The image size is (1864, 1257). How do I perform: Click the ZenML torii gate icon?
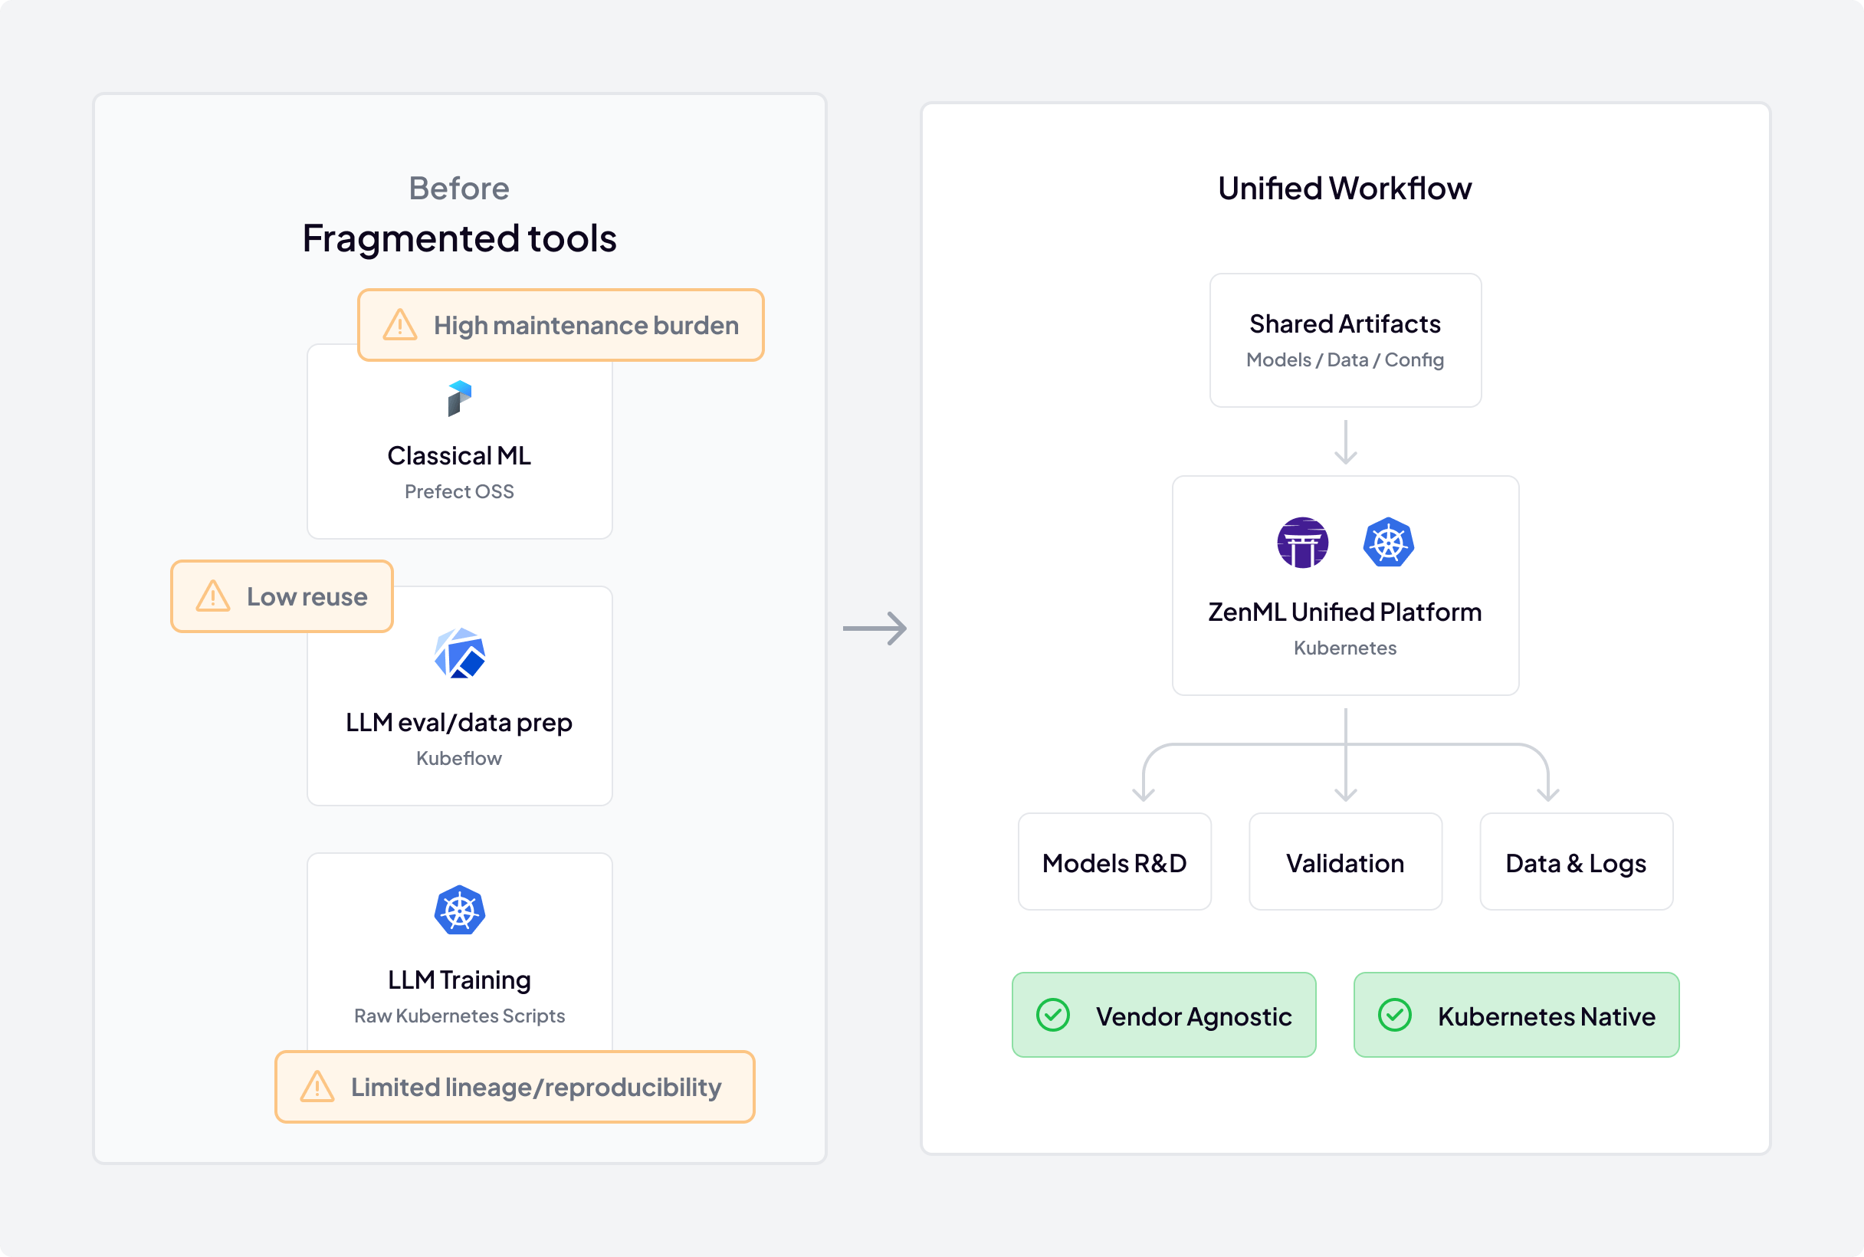pos(1301,542)
